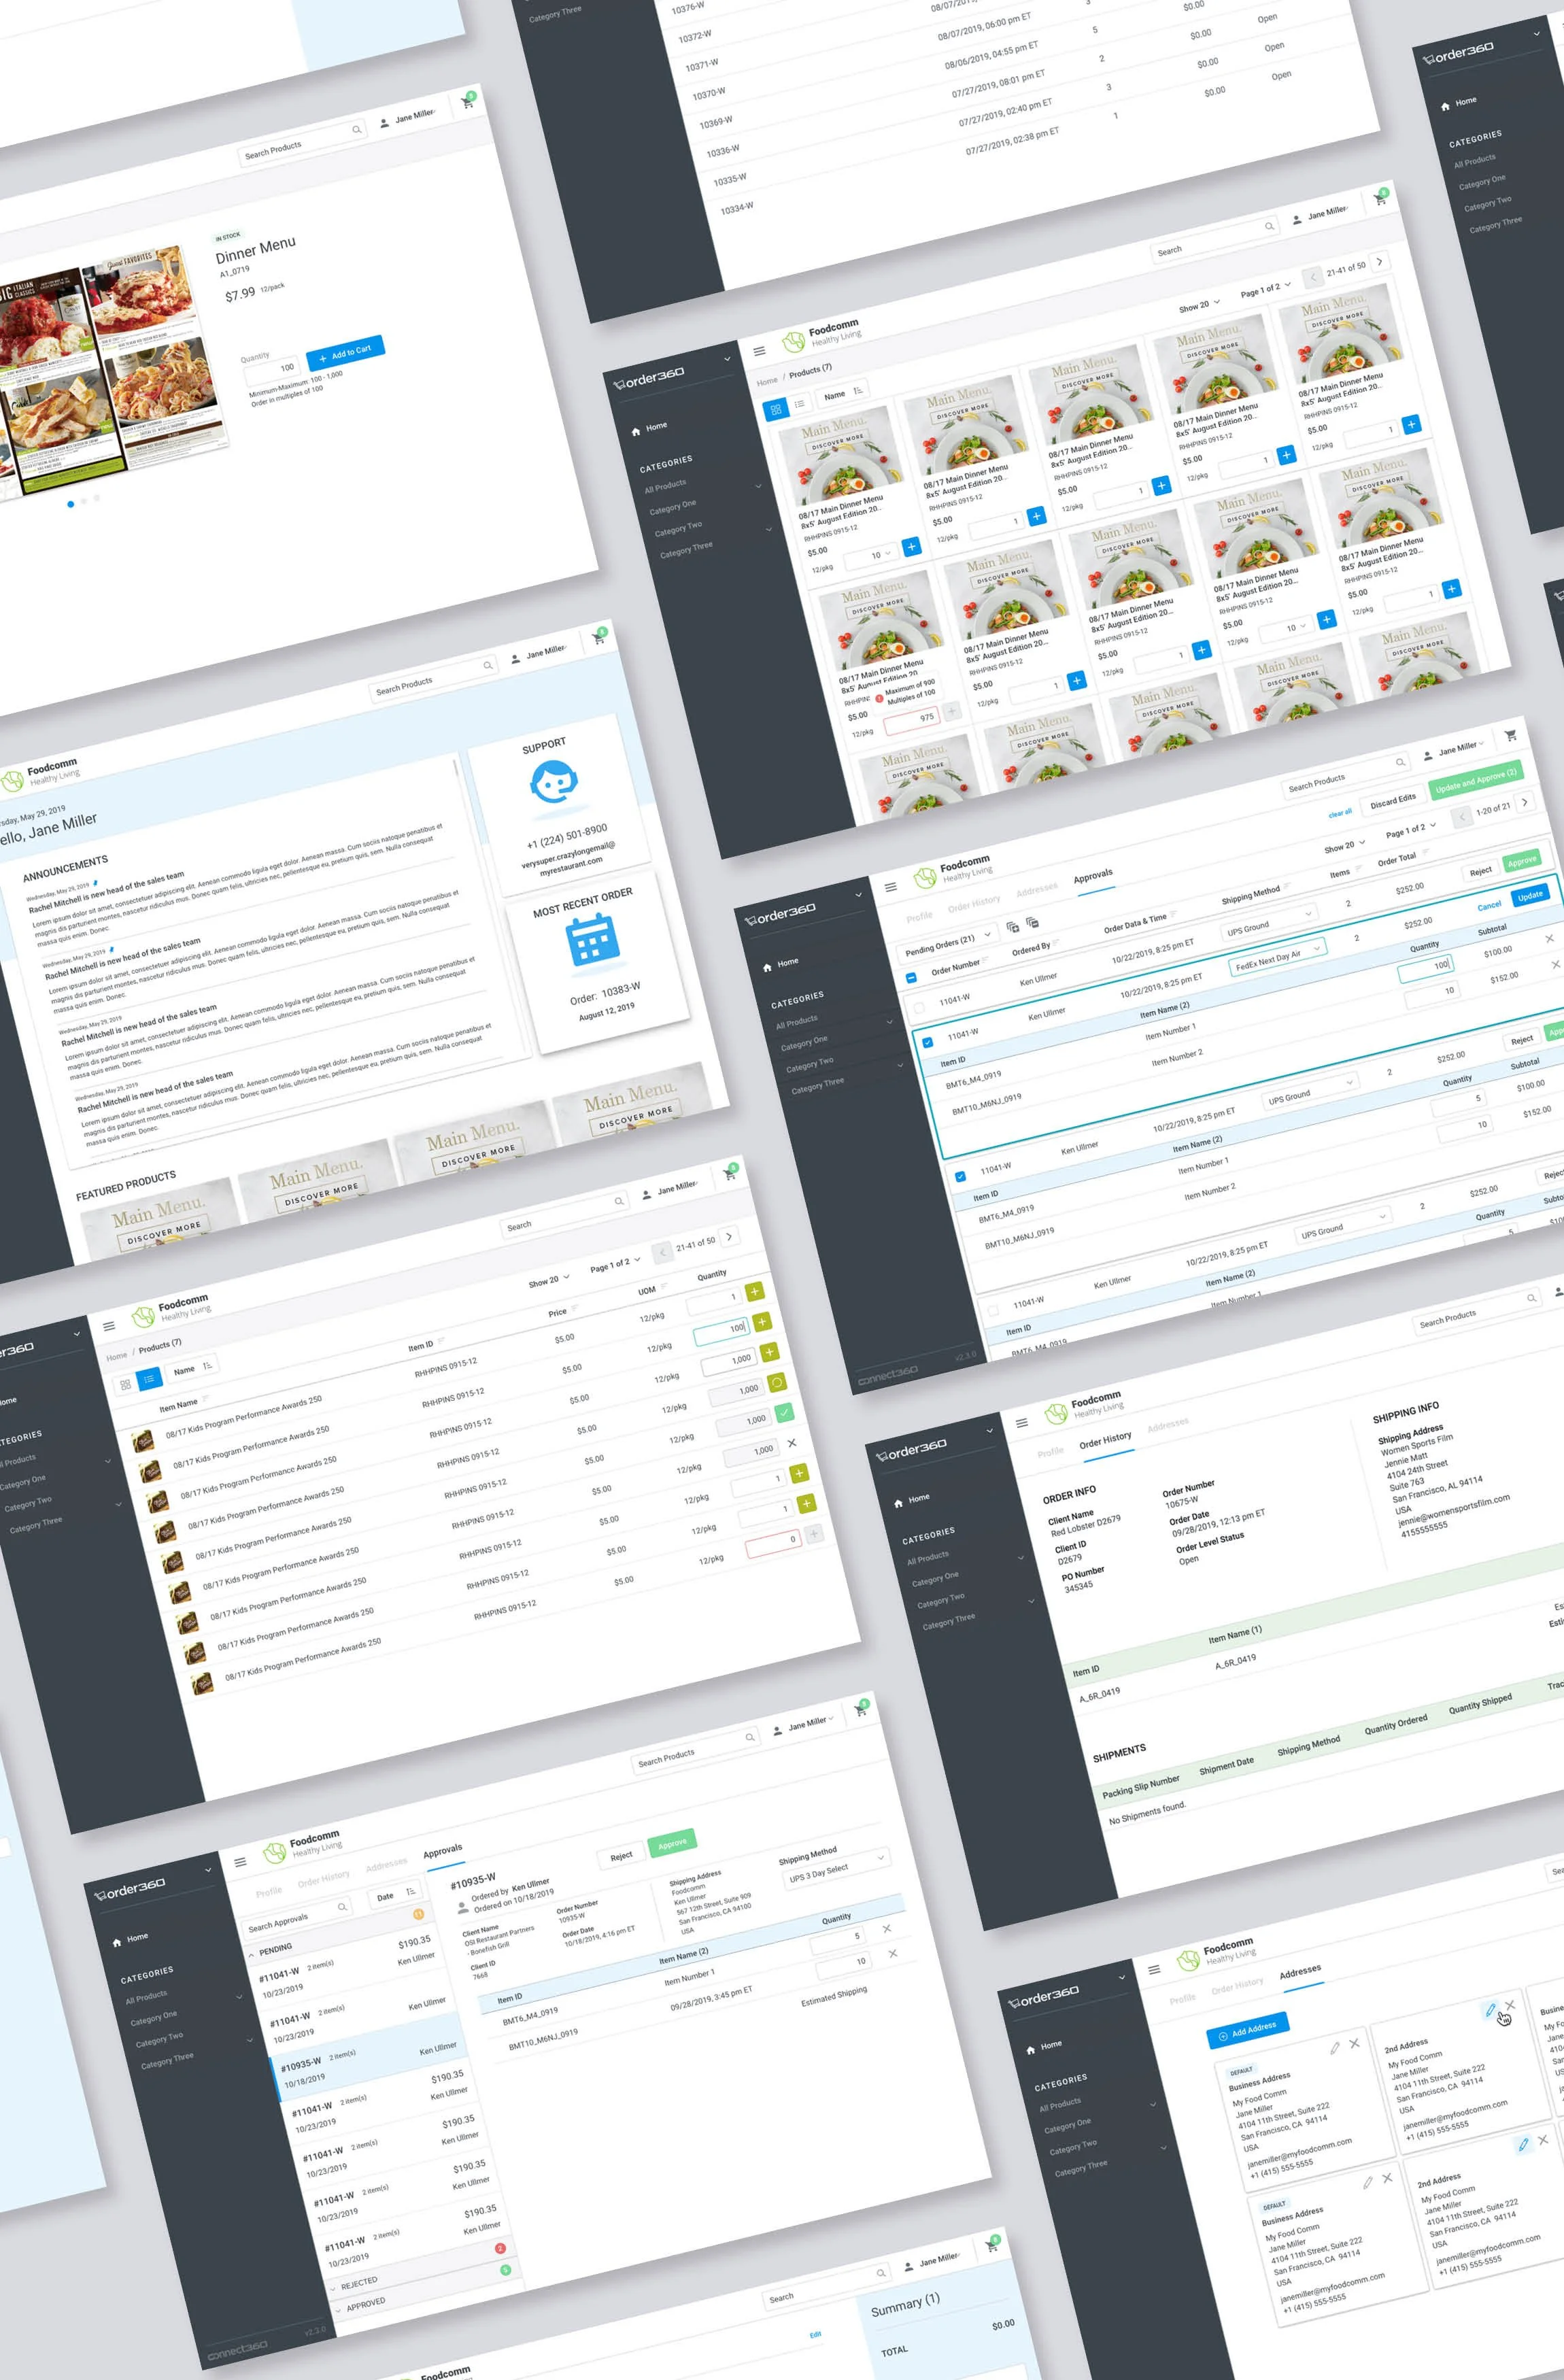
Task: Click the blue highlighted list view icon
Action: pos(149,1380)
